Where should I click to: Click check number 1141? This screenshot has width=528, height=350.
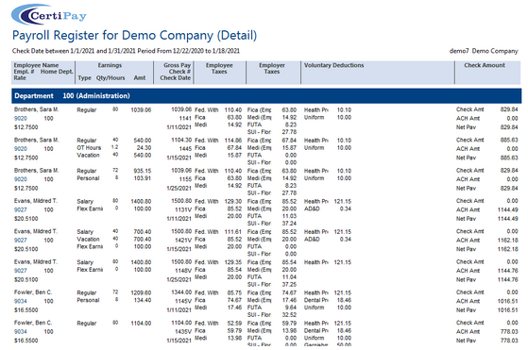(x=185, y=118)
